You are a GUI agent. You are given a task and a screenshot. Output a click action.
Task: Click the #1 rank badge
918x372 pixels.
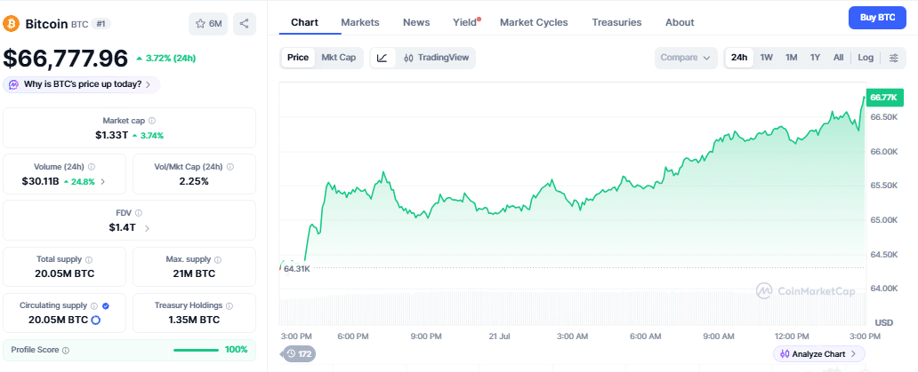(x=101, y=24)
